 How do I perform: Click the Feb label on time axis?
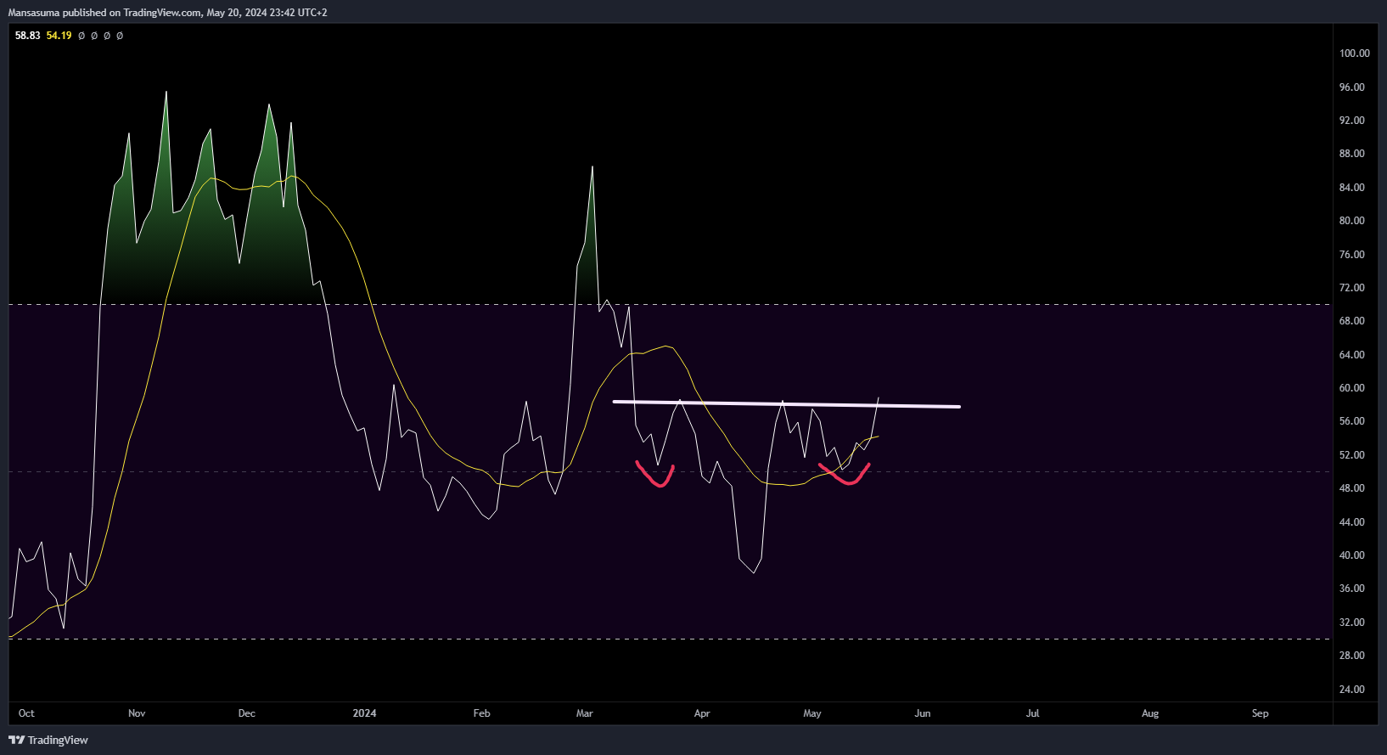481,713
